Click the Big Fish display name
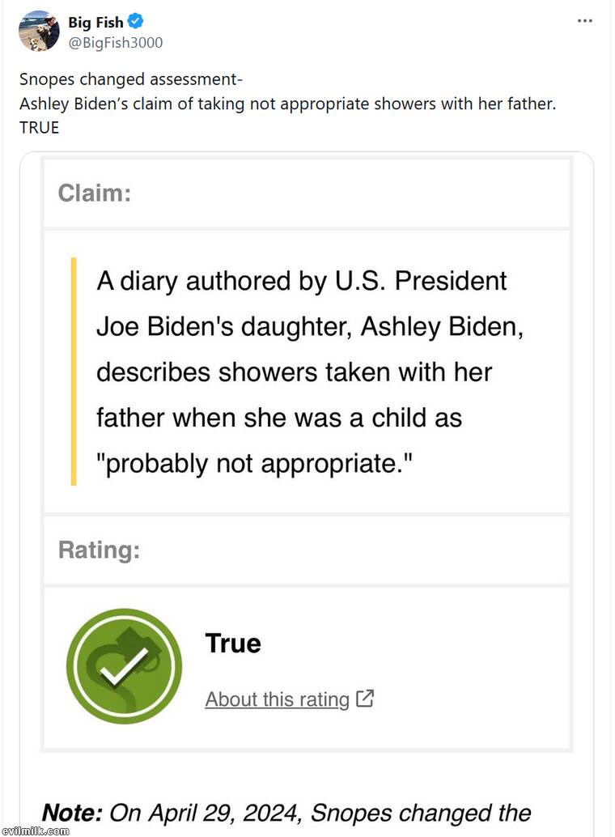 point(95,23)
